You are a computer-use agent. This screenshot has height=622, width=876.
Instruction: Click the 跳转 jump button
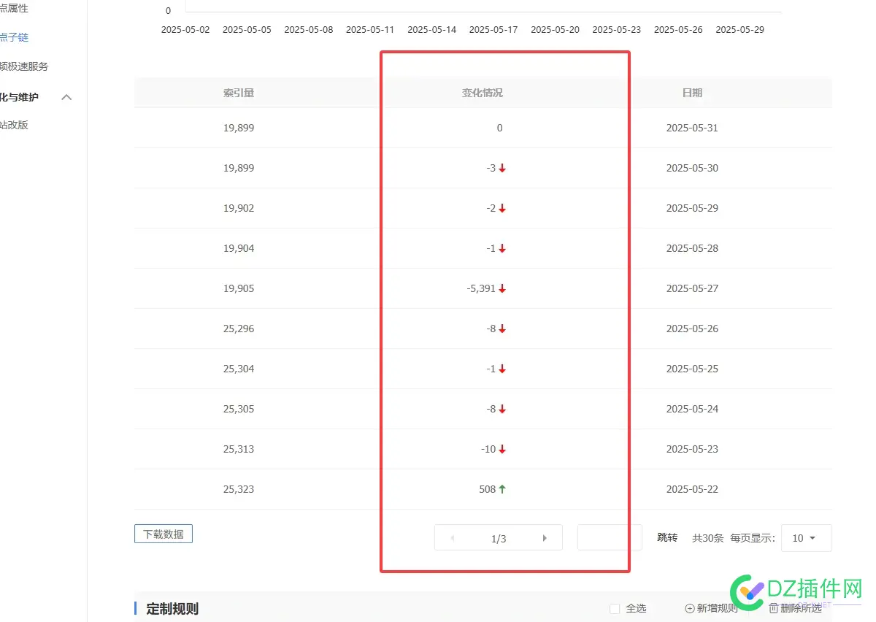click(667, 537)
